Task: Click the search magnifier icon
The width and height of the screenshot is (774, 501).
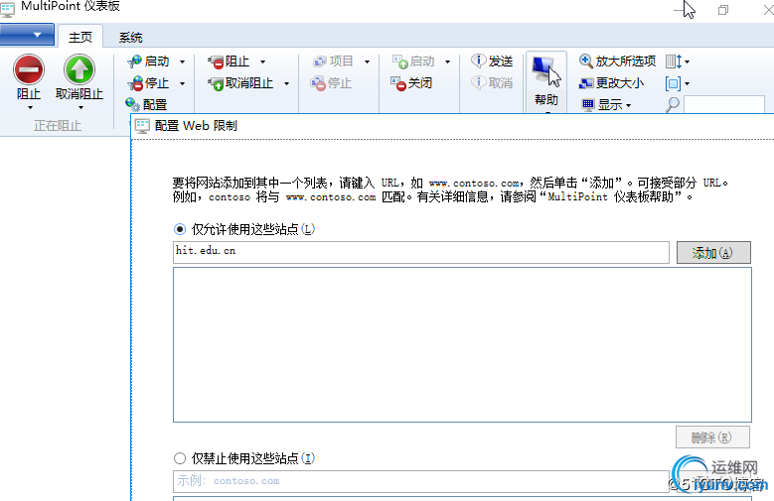Action: point(673,104)
